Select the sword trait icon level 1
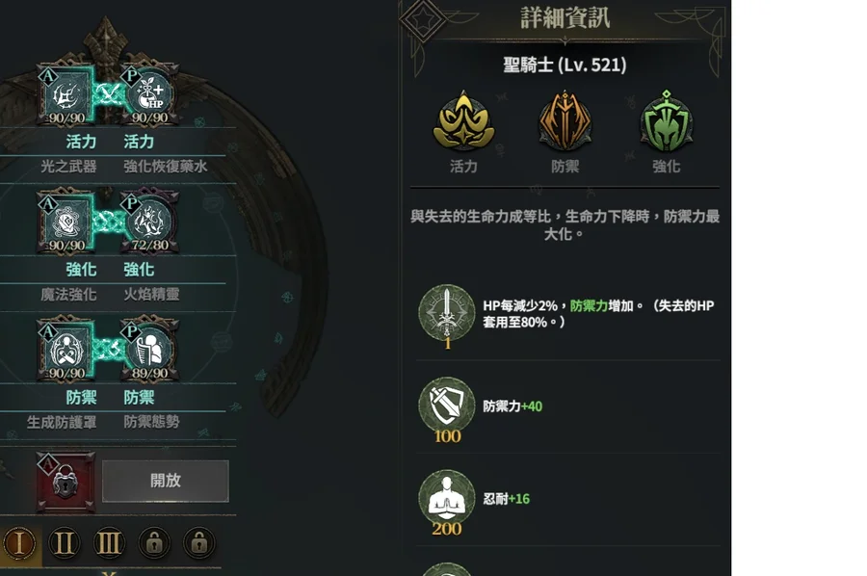The height and width of the screenshot is (576, 867). pyautogui.click(x=447, y=313)
